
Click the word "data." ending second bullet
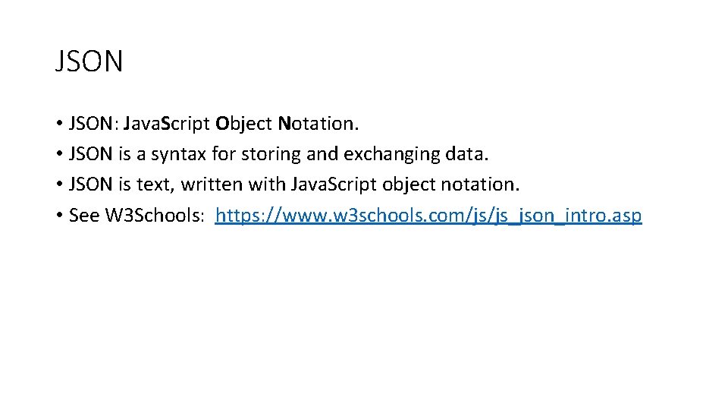(x=467, y=154)
